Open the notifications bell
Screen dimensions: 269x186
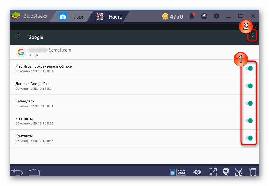point(192,16)
